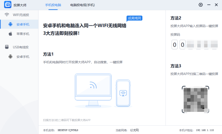The height and width of the screenshot is (134, 222).
Task: Select the USB有线投 section
Action: pyautogui.click(x=19, y=47)
